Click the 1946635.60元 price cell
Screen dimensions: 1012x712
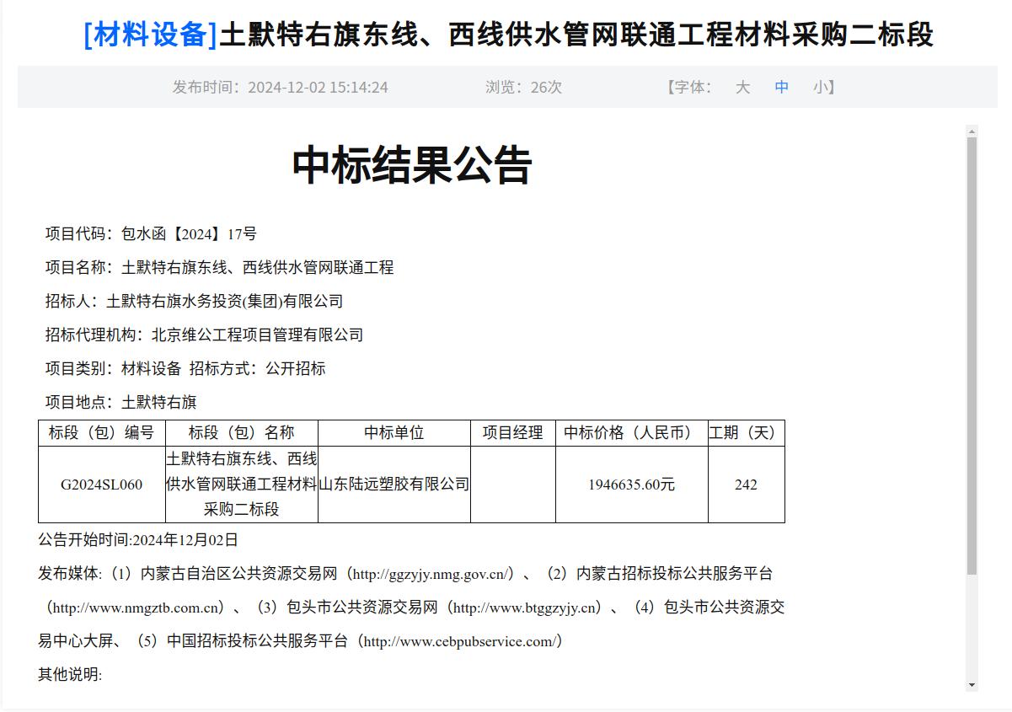coord(631,484)
